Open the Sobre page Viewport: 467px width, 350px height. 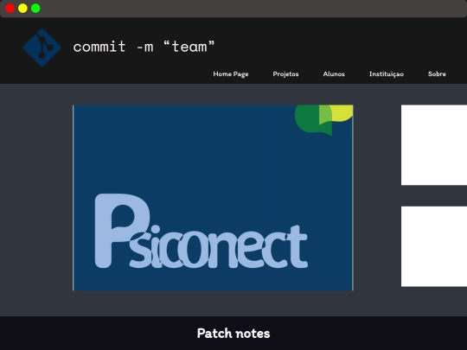[x=437, y=73]
